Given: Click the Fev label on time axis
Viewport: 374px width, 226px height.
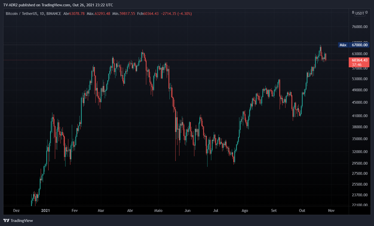Looking at the screenshot, I should click(x=75, y=211).
